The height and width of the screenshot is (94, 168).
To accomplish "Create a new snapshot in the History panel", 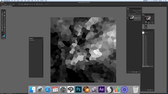I will coord(150,90).
